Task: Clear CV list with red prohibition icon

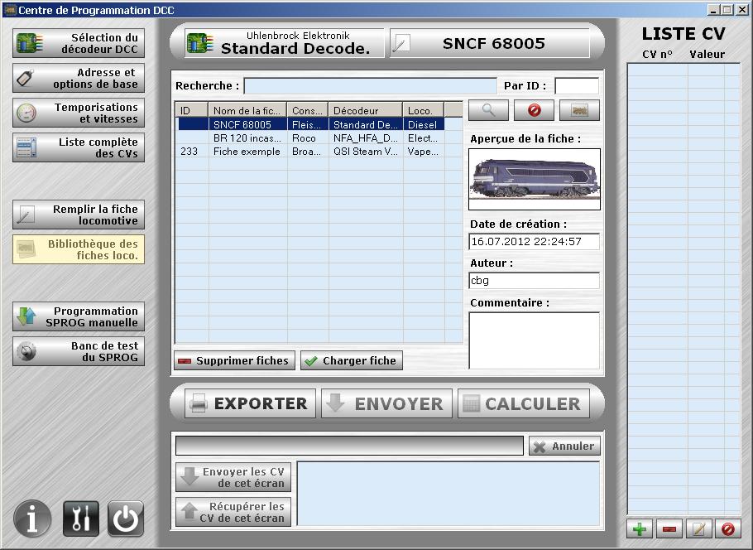Action: click(x=728, y=529)
